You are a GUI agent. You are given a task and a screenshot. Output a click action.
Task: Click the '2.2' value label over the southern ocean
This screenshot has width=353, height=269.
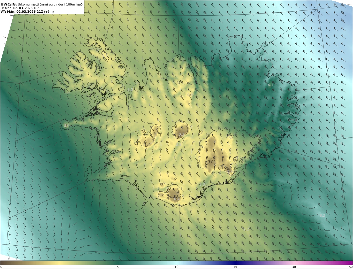pyautogui.click(x=246, y=229)
